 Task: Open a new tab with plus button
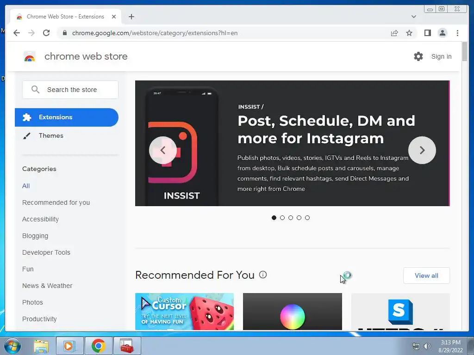131,17
